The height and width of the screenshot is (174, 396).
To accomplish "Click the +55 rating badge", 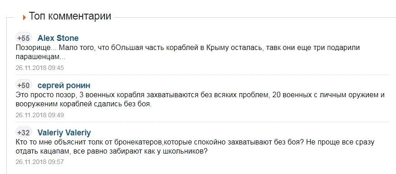I will pos(24,38).
